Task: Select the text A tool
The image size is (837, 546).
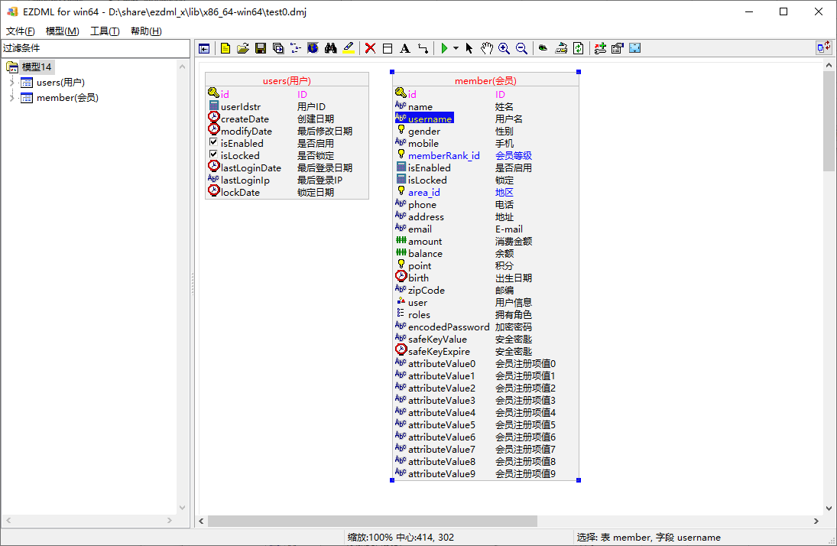Action: [405, 49]
